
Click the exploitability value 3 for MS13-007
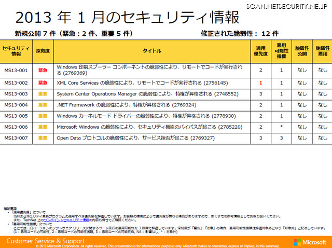point(281,138)
